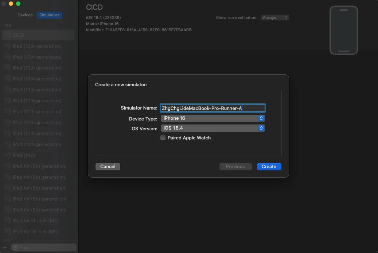Open the Device Type dropdown
The image size is (378, 253).
point(212,118)
